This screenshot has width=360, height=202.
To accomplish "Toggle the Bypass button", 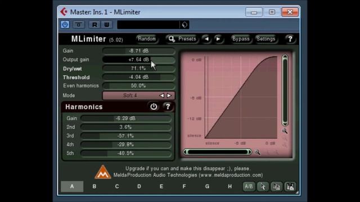I will coord(241,39).
